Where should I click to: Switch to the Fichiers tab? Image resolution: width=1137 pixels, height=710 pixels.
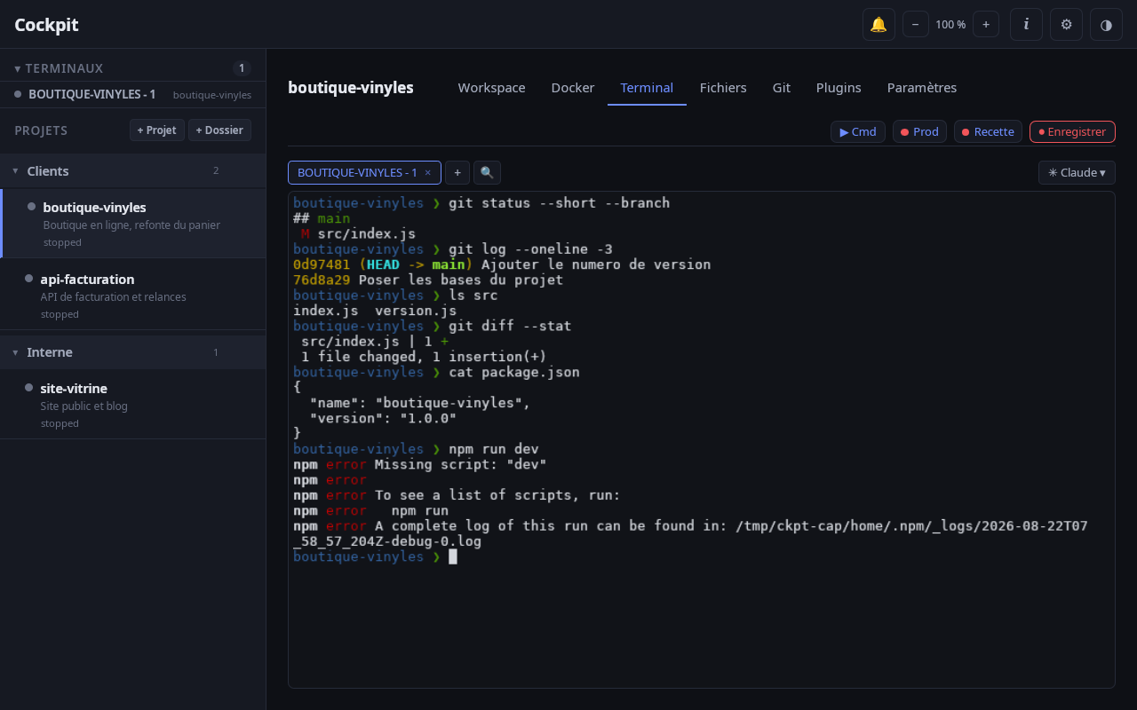723,88
